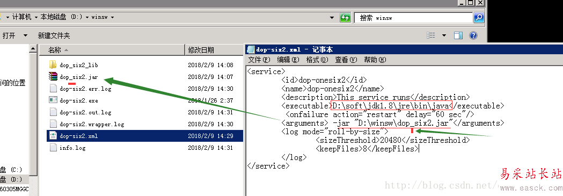Select the dop_six2.jar archive icon
The height and width of the screenshot is (196, 563).
[53, 76]
